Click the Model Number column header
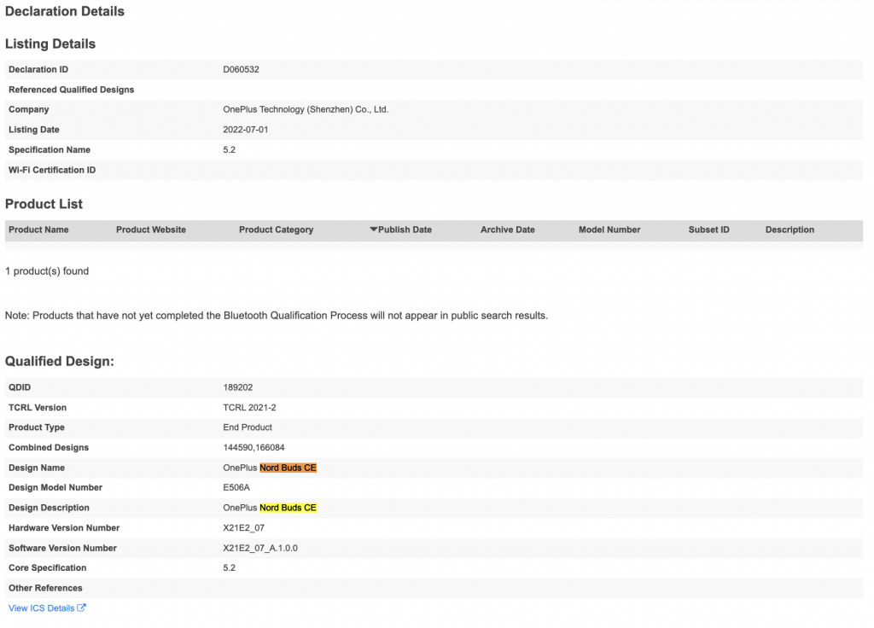 609,230
